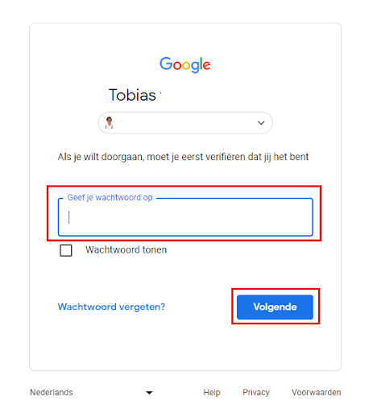Viewport: 373px width, 412px height.
Task: Place cursor at the password field caret
Action: (x=69, y=217)
